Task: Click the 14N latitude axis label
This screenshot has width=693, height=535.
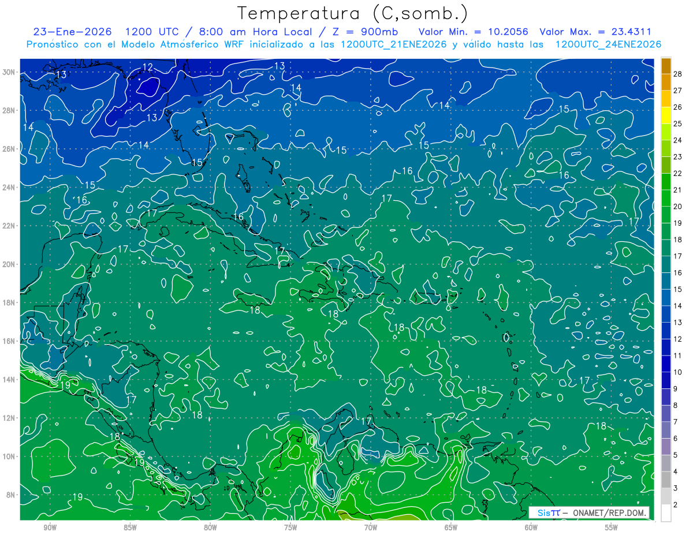Action: click(9, 380)
